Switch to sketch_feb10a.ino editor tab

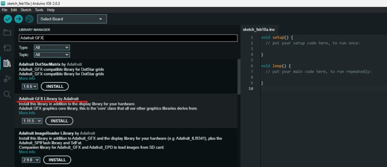[x=259, y=29]
